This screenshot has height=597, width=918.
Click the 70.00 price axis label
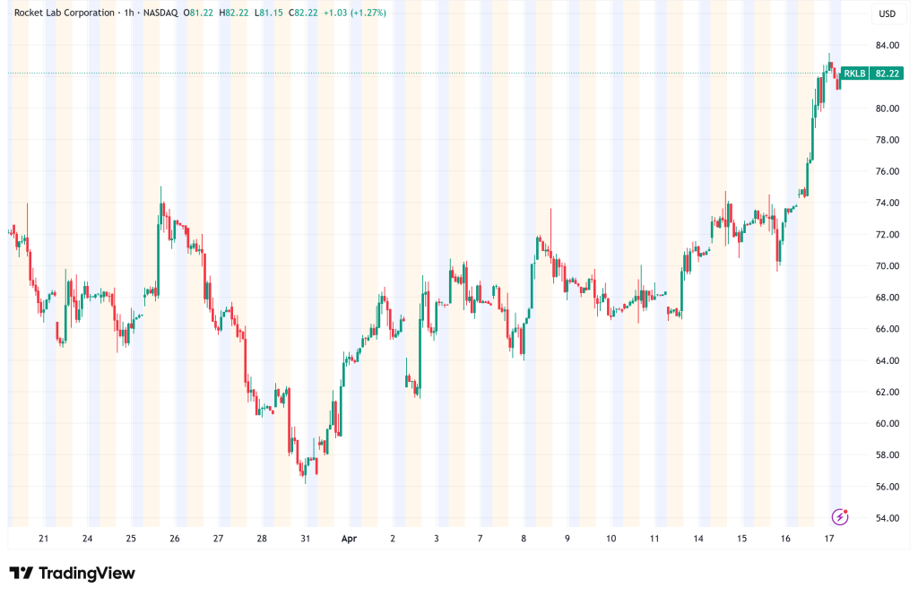coord(887,266)
